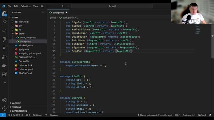Change CRLF end of line sequence
Viewport: 214px width, 120px height.
(177, 115)
